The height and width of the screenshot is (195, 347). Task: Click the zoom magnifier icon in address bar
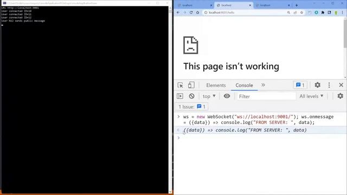click(288, 12)
